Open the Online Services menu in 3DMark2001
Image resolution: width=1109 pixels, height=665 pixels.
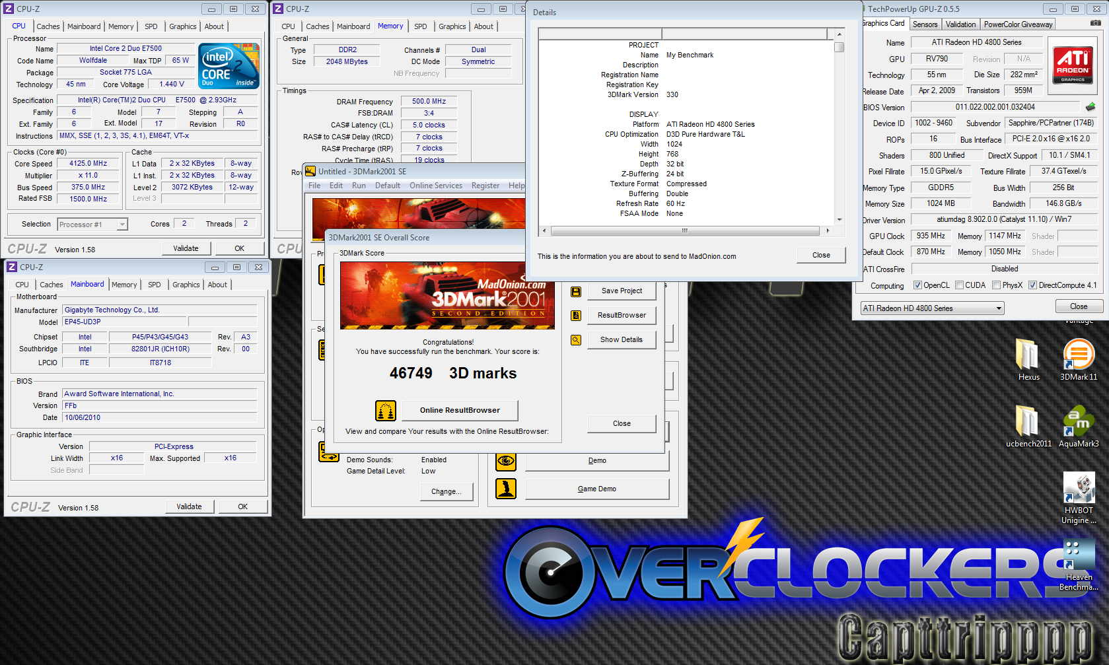(x=436, y=186)
